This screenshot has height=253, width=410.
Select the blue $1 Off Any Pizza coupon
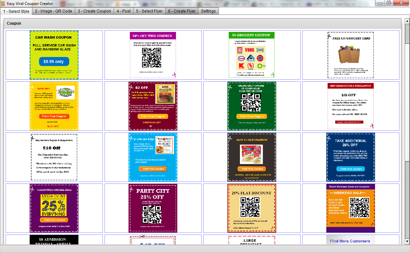[153, 157]
